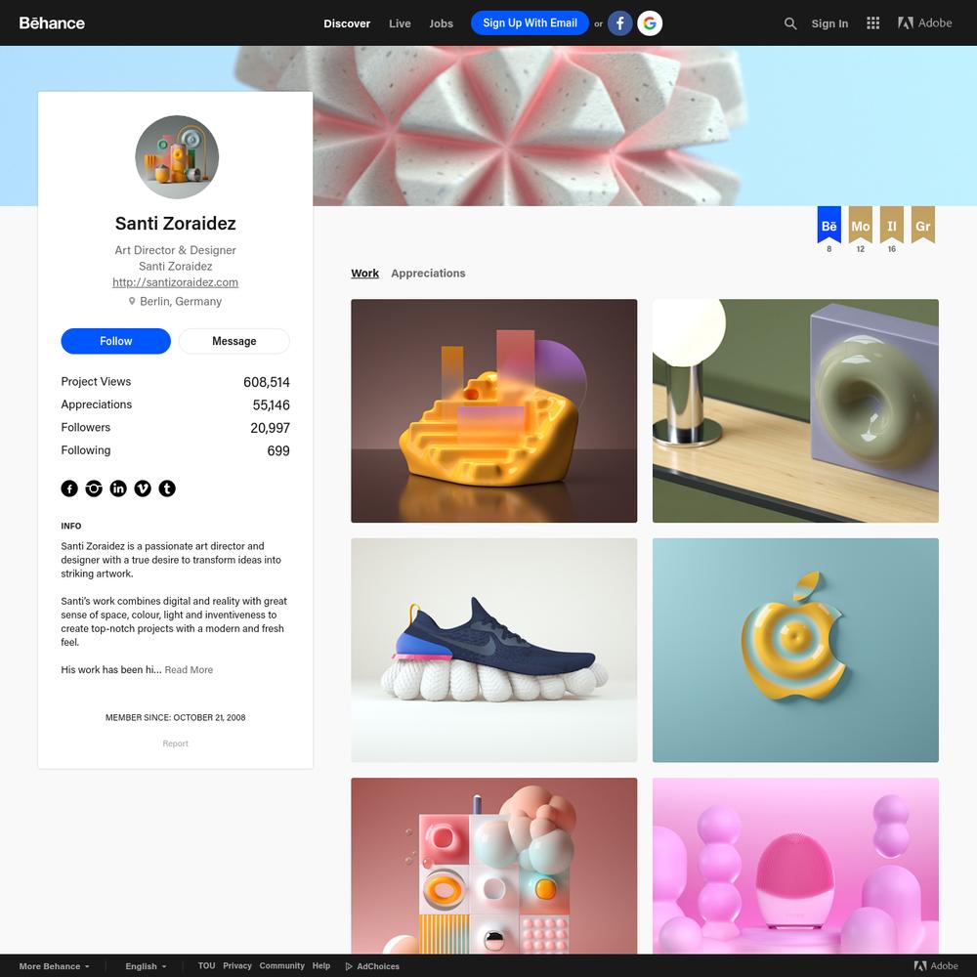This screenshot has width=977, height=977.
Task: Click the Berlin, Germany location
Action: click(x=175, y=302)
